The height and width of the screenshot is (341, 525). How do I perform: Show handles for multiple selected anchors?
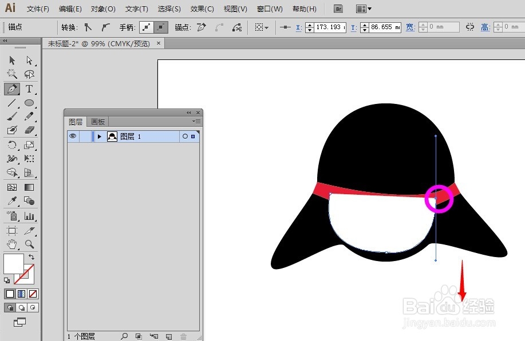(147, 27)
